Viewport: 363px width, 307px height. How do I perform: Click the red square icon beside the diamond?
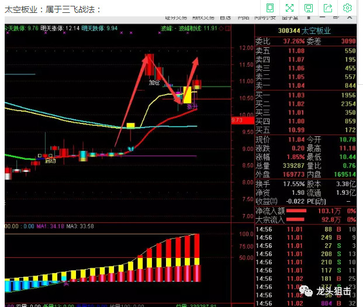point(228,28)
